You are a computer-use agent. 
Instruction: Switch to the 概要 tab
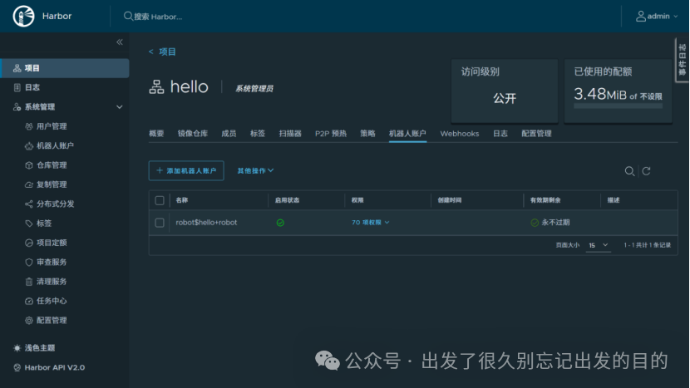pyautogui.click(x=156, y=133)
